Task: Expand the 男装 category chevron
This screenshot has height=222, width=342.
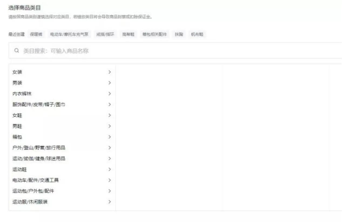Action: (109, 83)
